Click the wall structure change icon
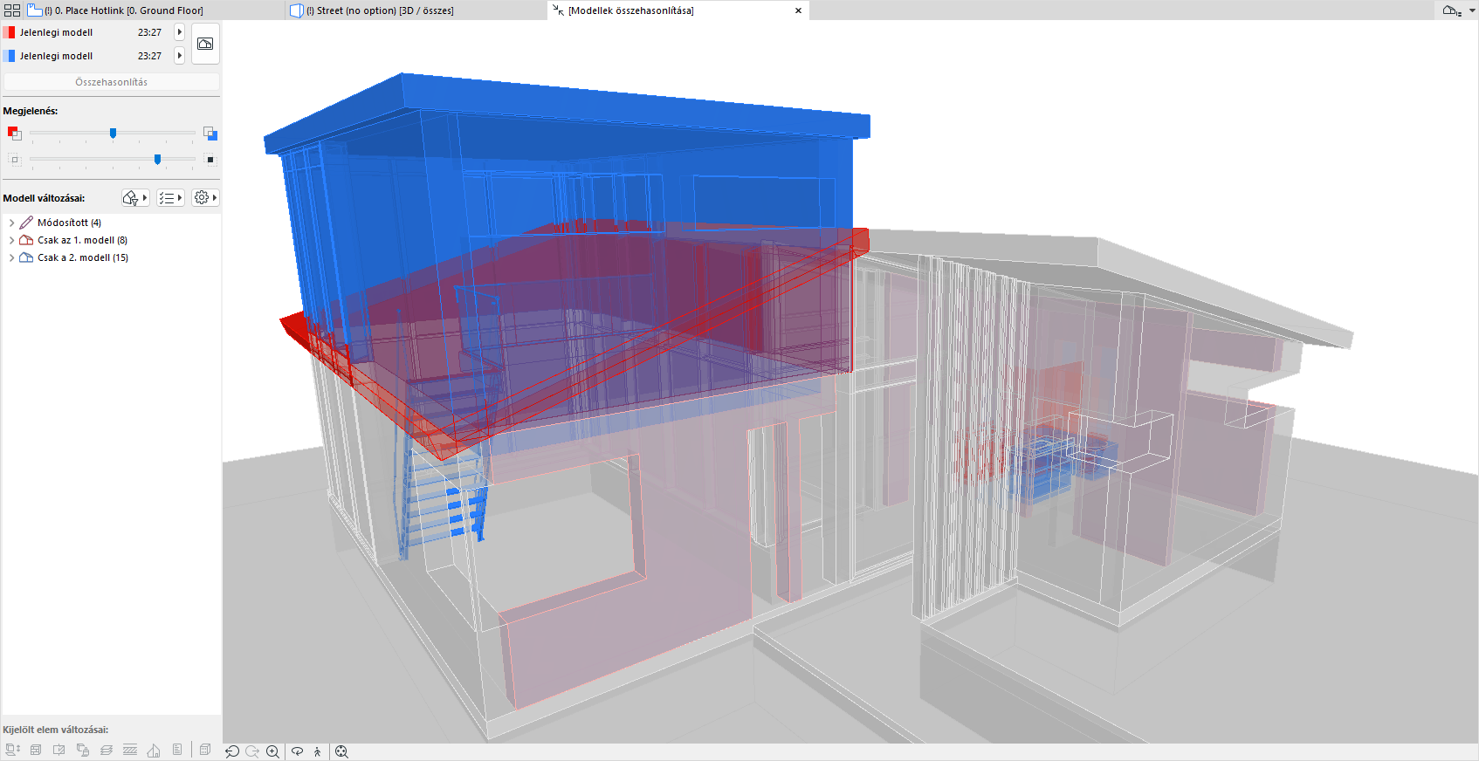This screenshot has width=1479, height=761. 36,750
